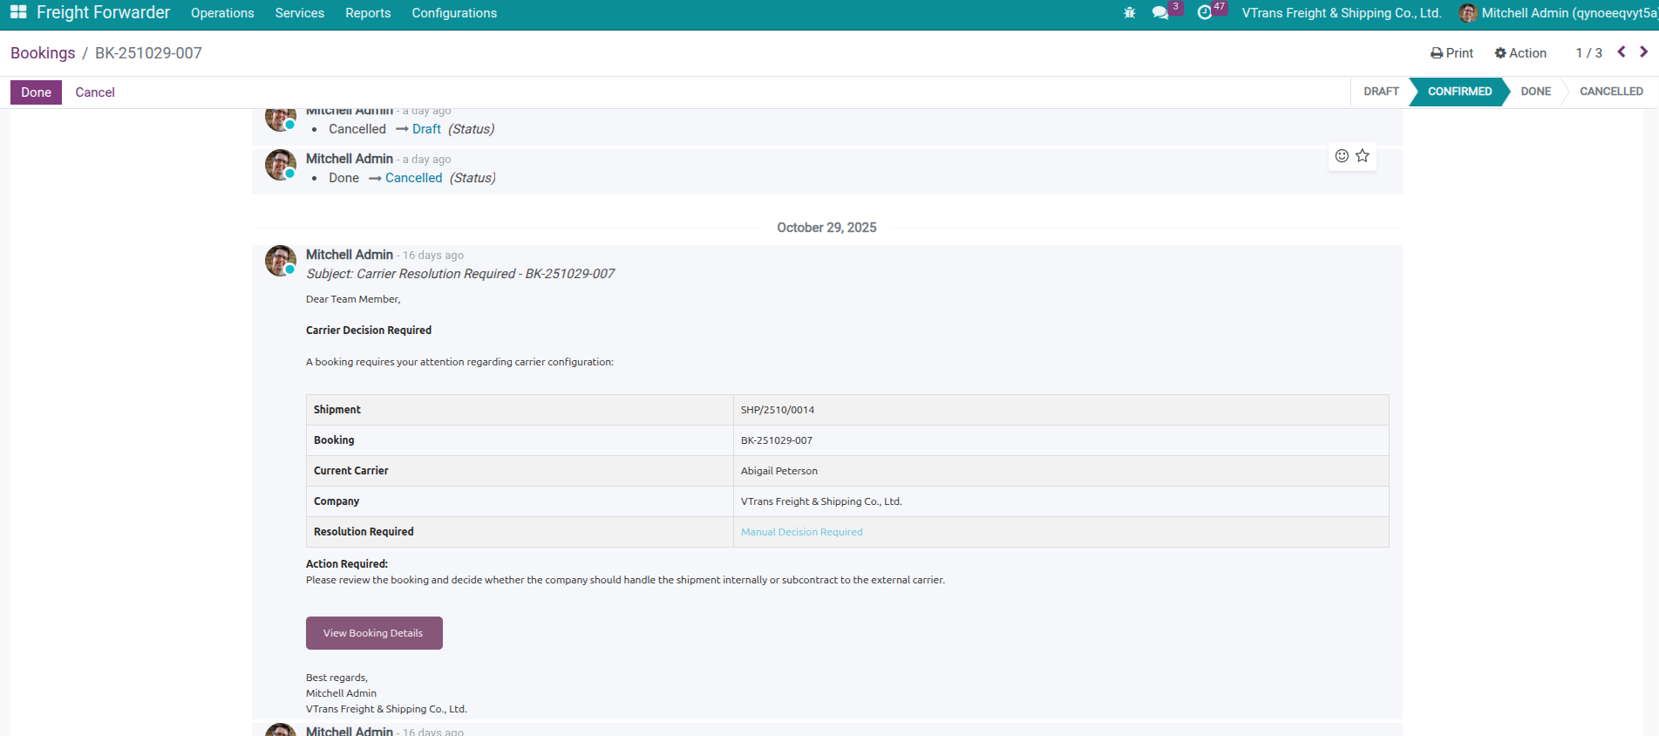Mark message as starred with star icon
This screenshot has width=1659, height=736.
click(1363, 156)
